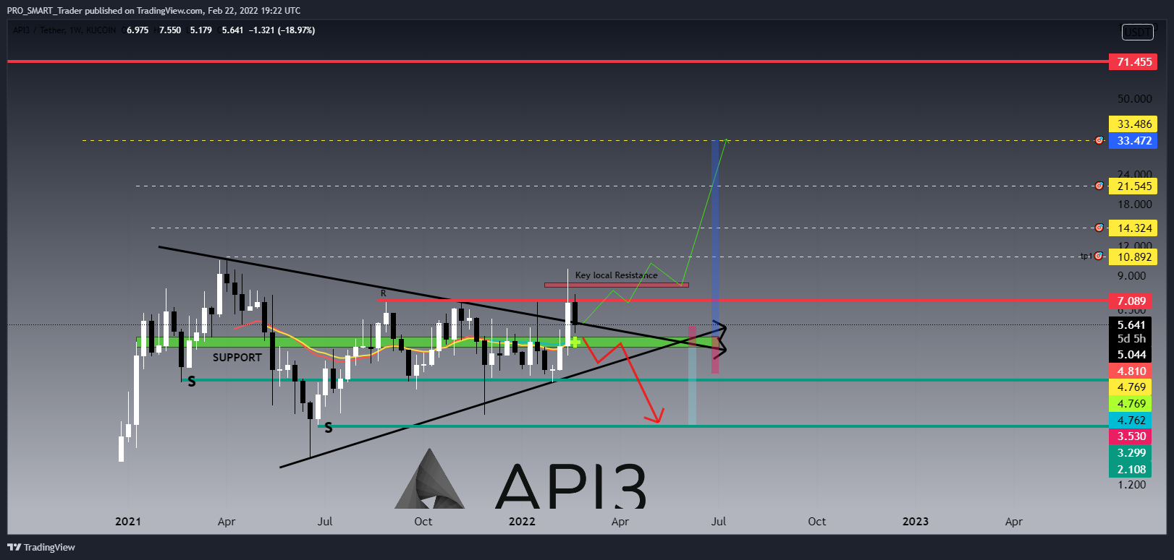This screenshot has height=560, width=1174.
Task: Click the target icon beside 21.545
Action: pos(1099,186)
